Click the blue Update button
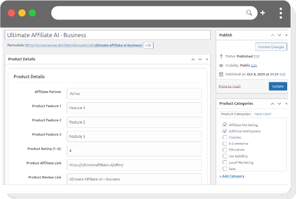The width and height of the screenshot is (296, 199). point(277,87)
